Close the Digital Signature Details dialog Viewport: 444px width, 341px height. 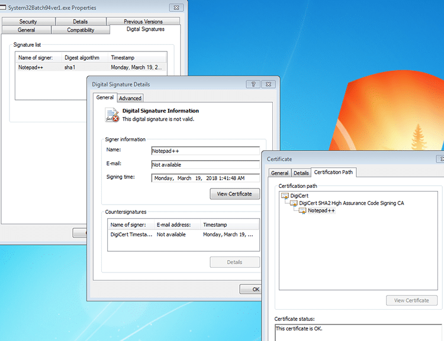[268, 85]
